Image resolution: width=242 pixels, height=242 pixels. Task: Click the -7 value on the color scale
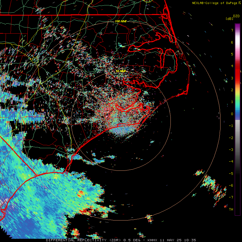point(231,197)
